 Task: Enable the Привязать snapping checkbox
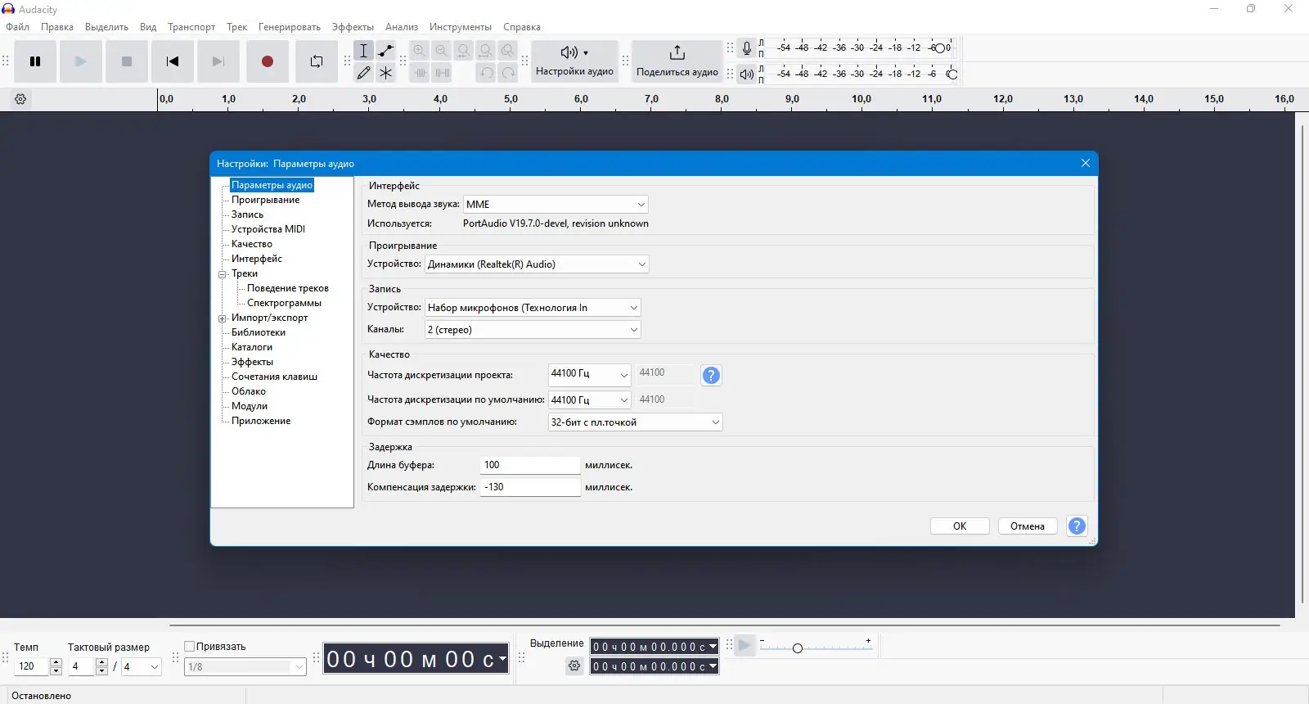pos(190,646)
